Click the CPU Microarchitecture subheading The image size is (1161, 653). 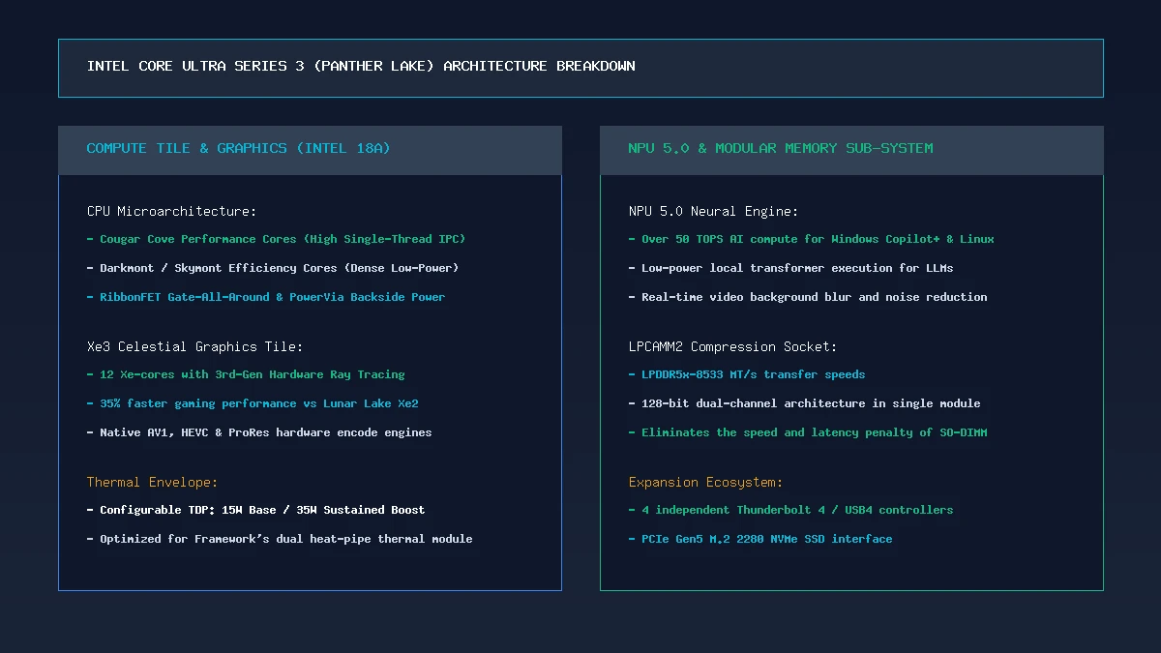coord(171,211)
